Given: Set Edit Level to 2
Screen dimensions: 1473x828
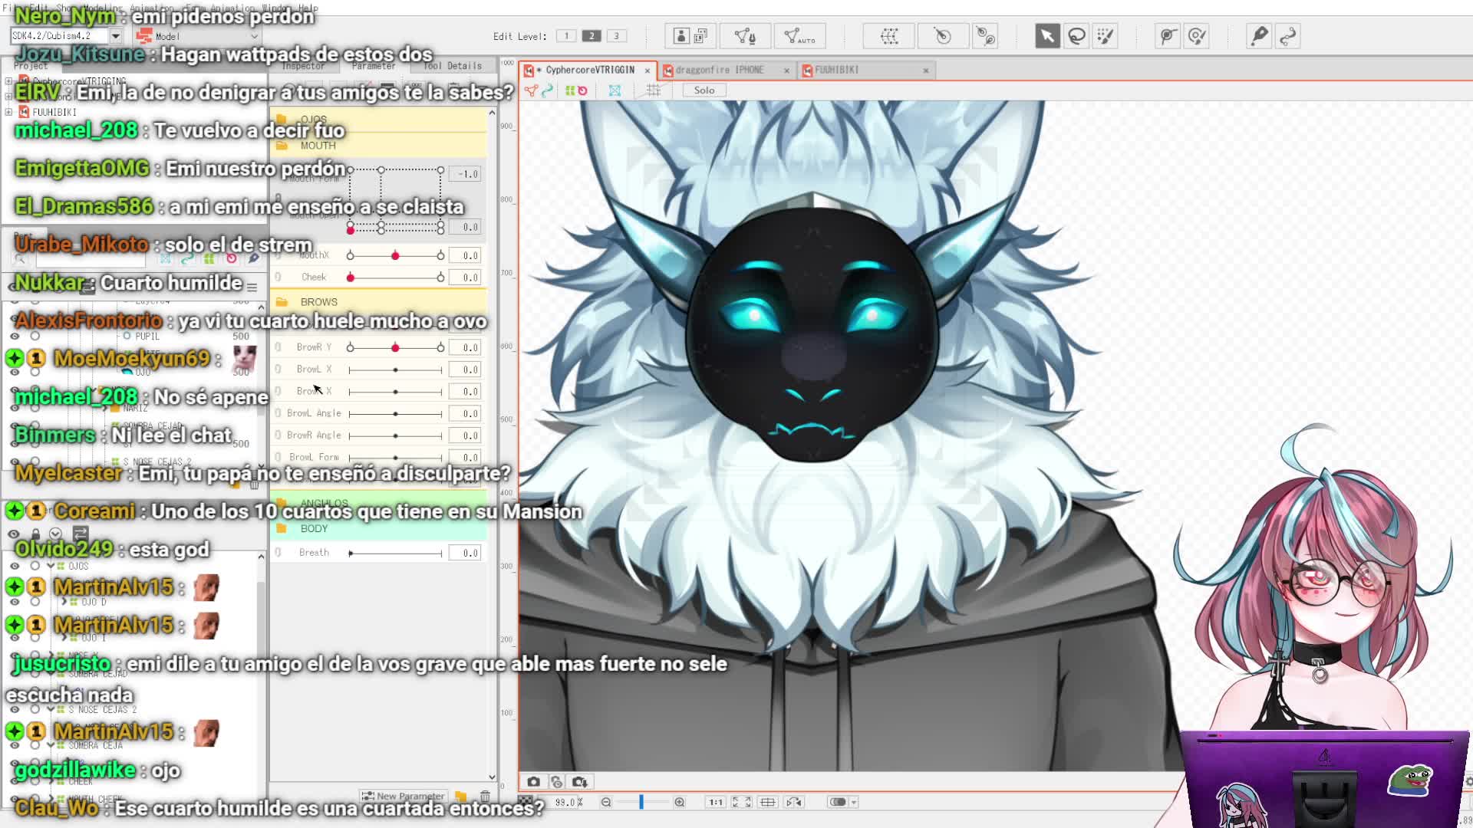Looking at the screenshot, I should pyautogui.click(x=592, y=36).
